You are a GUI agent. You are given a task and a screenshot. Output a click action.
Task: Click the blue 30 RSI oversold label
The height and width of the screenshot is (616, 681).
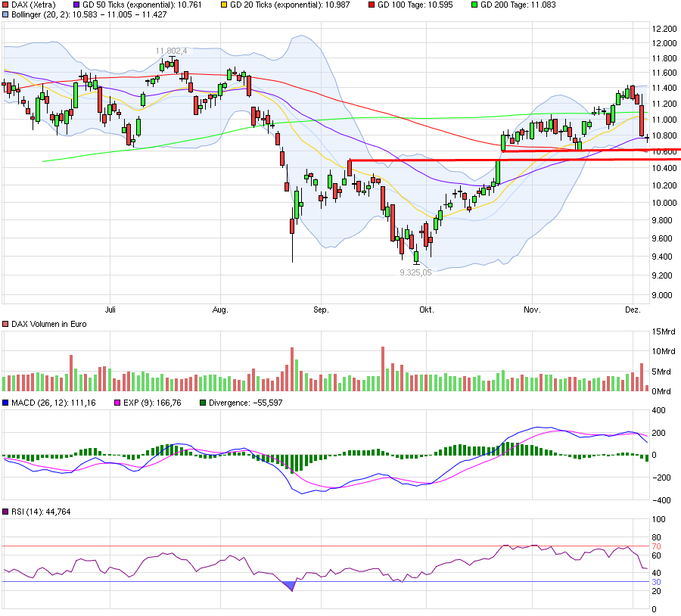(x=656, y=582)
